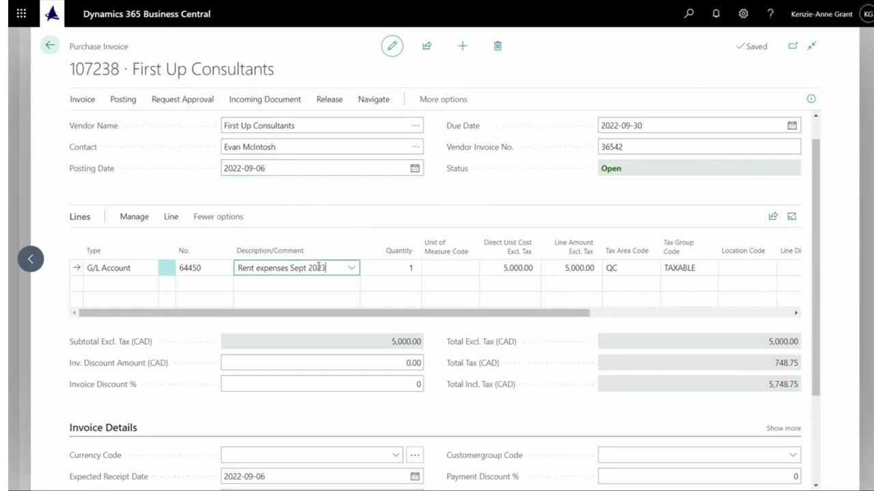This screenshot has width=874, height=491.
Task: Click the search magnifier icon
Action: click(689, 14)
